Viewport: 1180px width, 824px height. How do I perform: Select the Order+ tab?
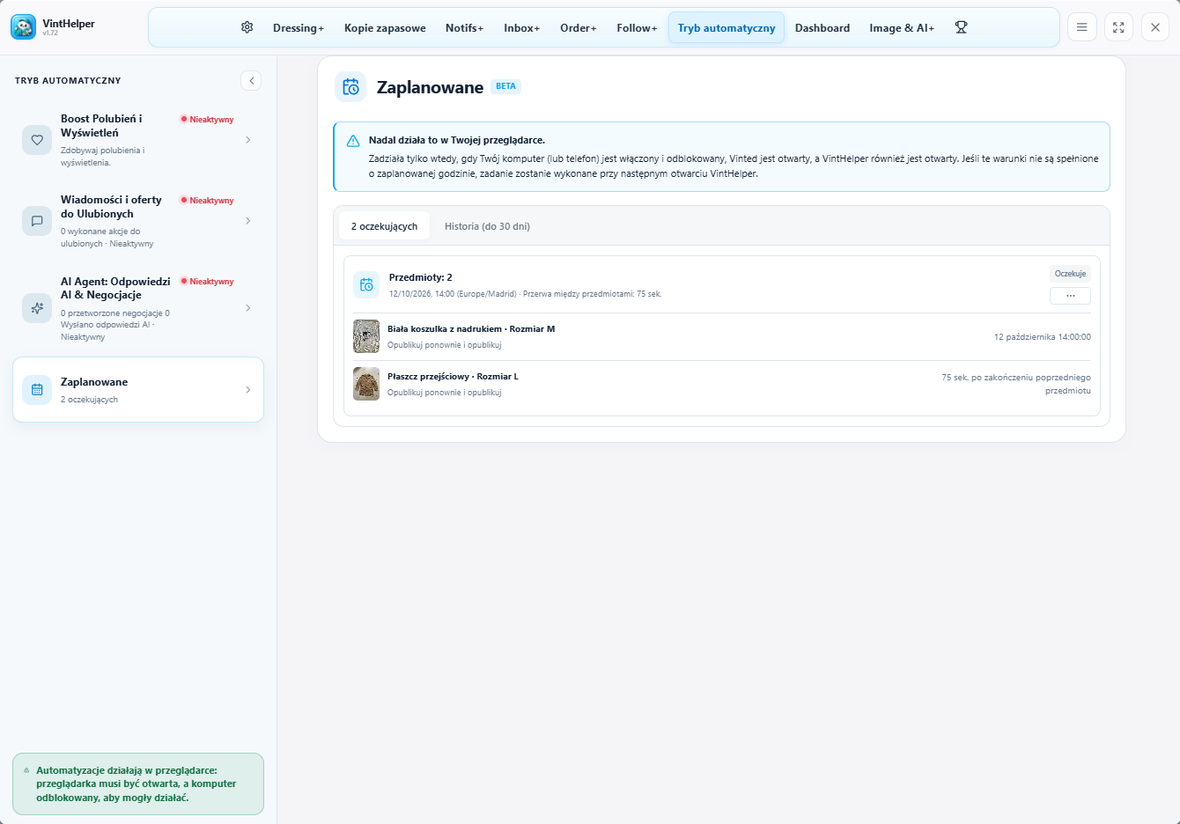click(x=579, y=28)
